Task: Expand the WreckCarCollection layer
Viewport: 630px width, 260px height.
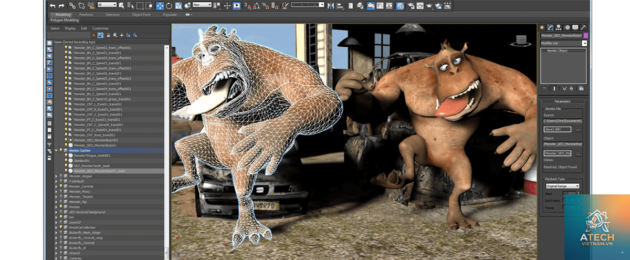Action: (x=56, y=227)
